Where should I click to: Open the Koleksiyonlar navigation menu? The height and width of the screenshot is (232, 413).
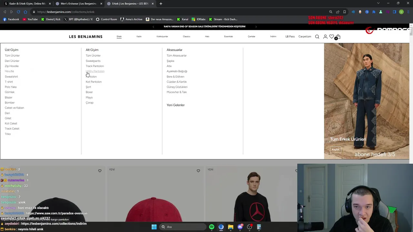click(162, 36)
